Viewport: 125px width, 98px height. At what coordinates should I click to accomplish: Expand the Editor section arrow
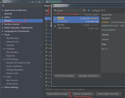click(3, 17)
